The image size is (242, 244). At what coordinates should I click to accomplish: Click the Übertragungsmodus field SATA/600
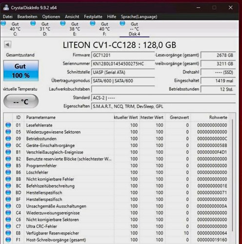123,81
